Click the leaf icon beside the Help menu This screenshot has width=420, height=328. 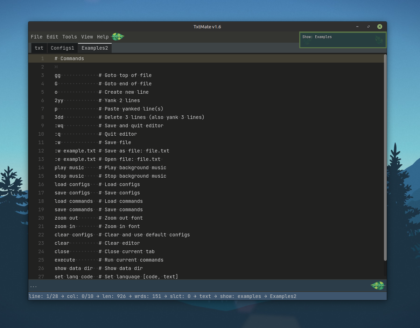point(118,37)
